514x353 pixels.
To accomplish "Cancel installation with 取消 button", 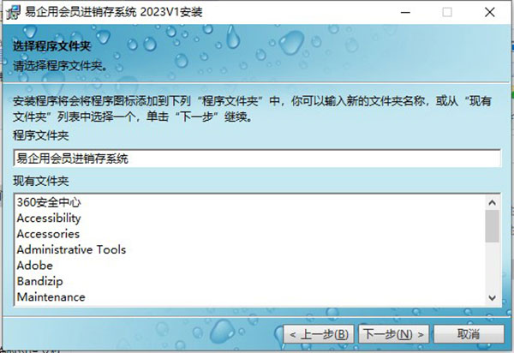I will [469, 334].
